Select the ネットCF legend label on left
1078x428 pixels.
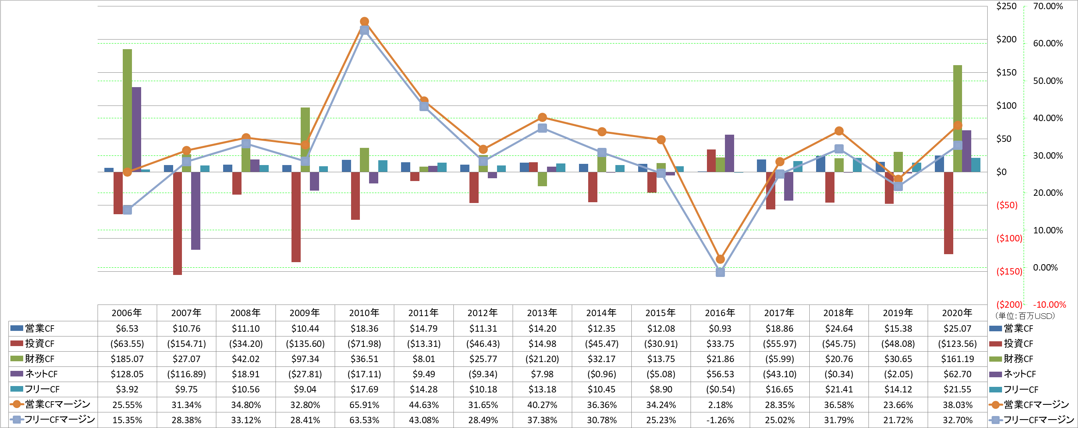(42, 374)
